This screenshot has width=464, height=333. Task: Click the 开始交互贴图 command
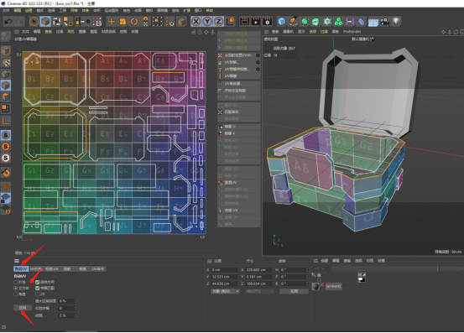click(238, 91)
